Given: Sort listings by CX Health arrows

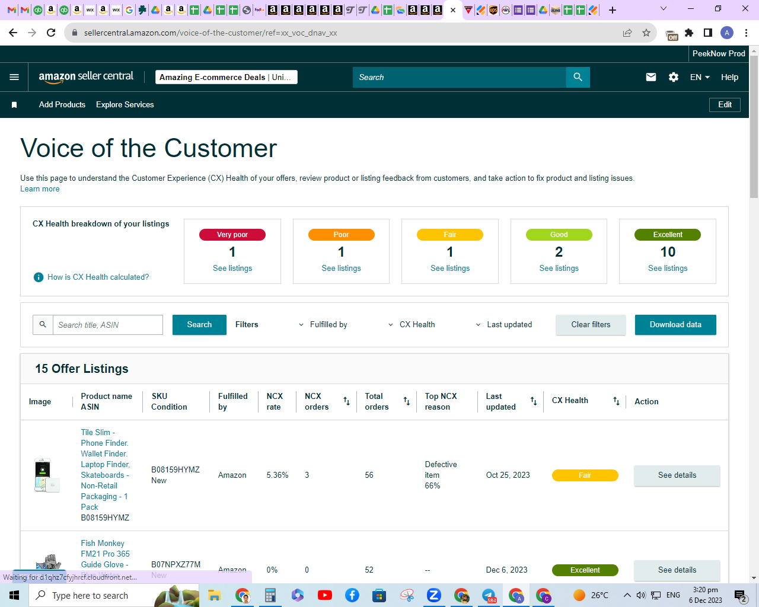Looking at the screenshot, I should pyautogui.click(x=617, y=401).
